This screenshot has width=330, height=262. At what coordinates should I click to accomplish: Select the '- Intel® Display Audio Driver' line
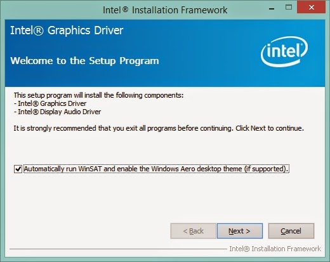57,112
